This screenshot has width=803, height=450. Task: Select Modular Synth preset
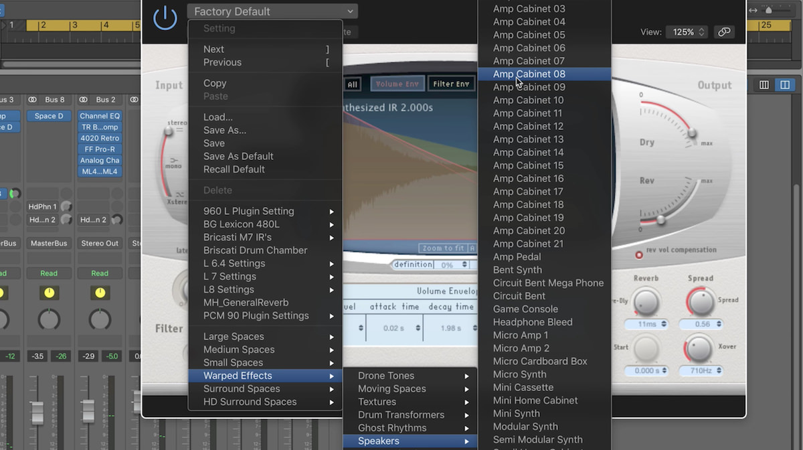(544, 427)
